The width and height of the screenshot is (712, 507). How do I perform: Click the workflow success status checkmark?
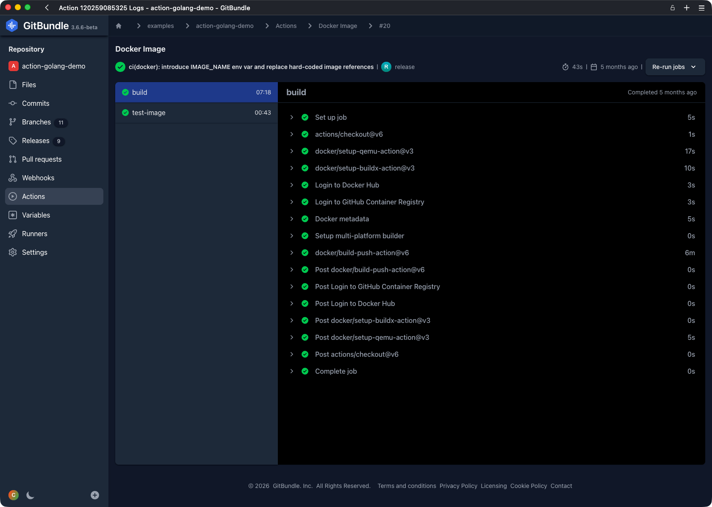click(x=120, y=67)
